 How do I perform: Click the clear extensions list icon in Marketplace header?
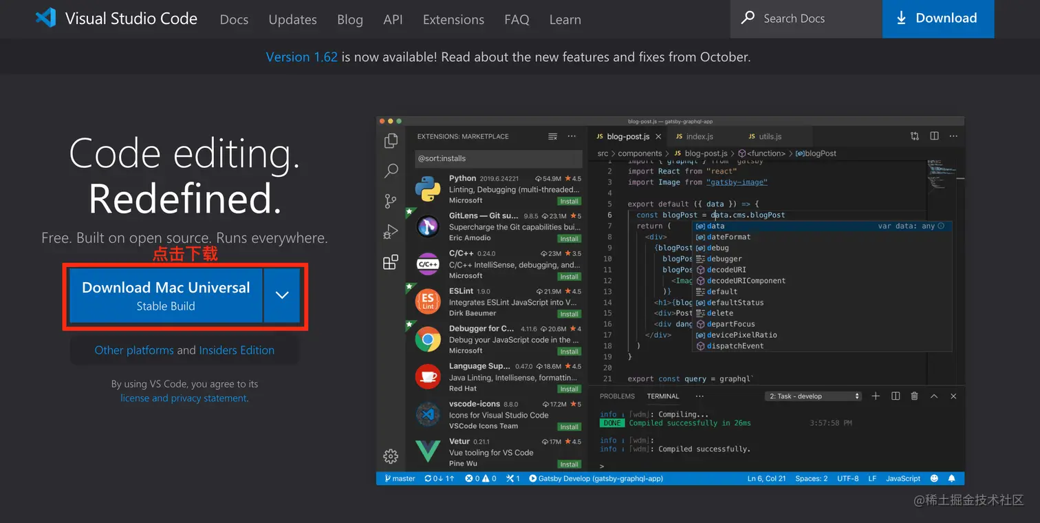pyautogui.click(x=552, y=136)
